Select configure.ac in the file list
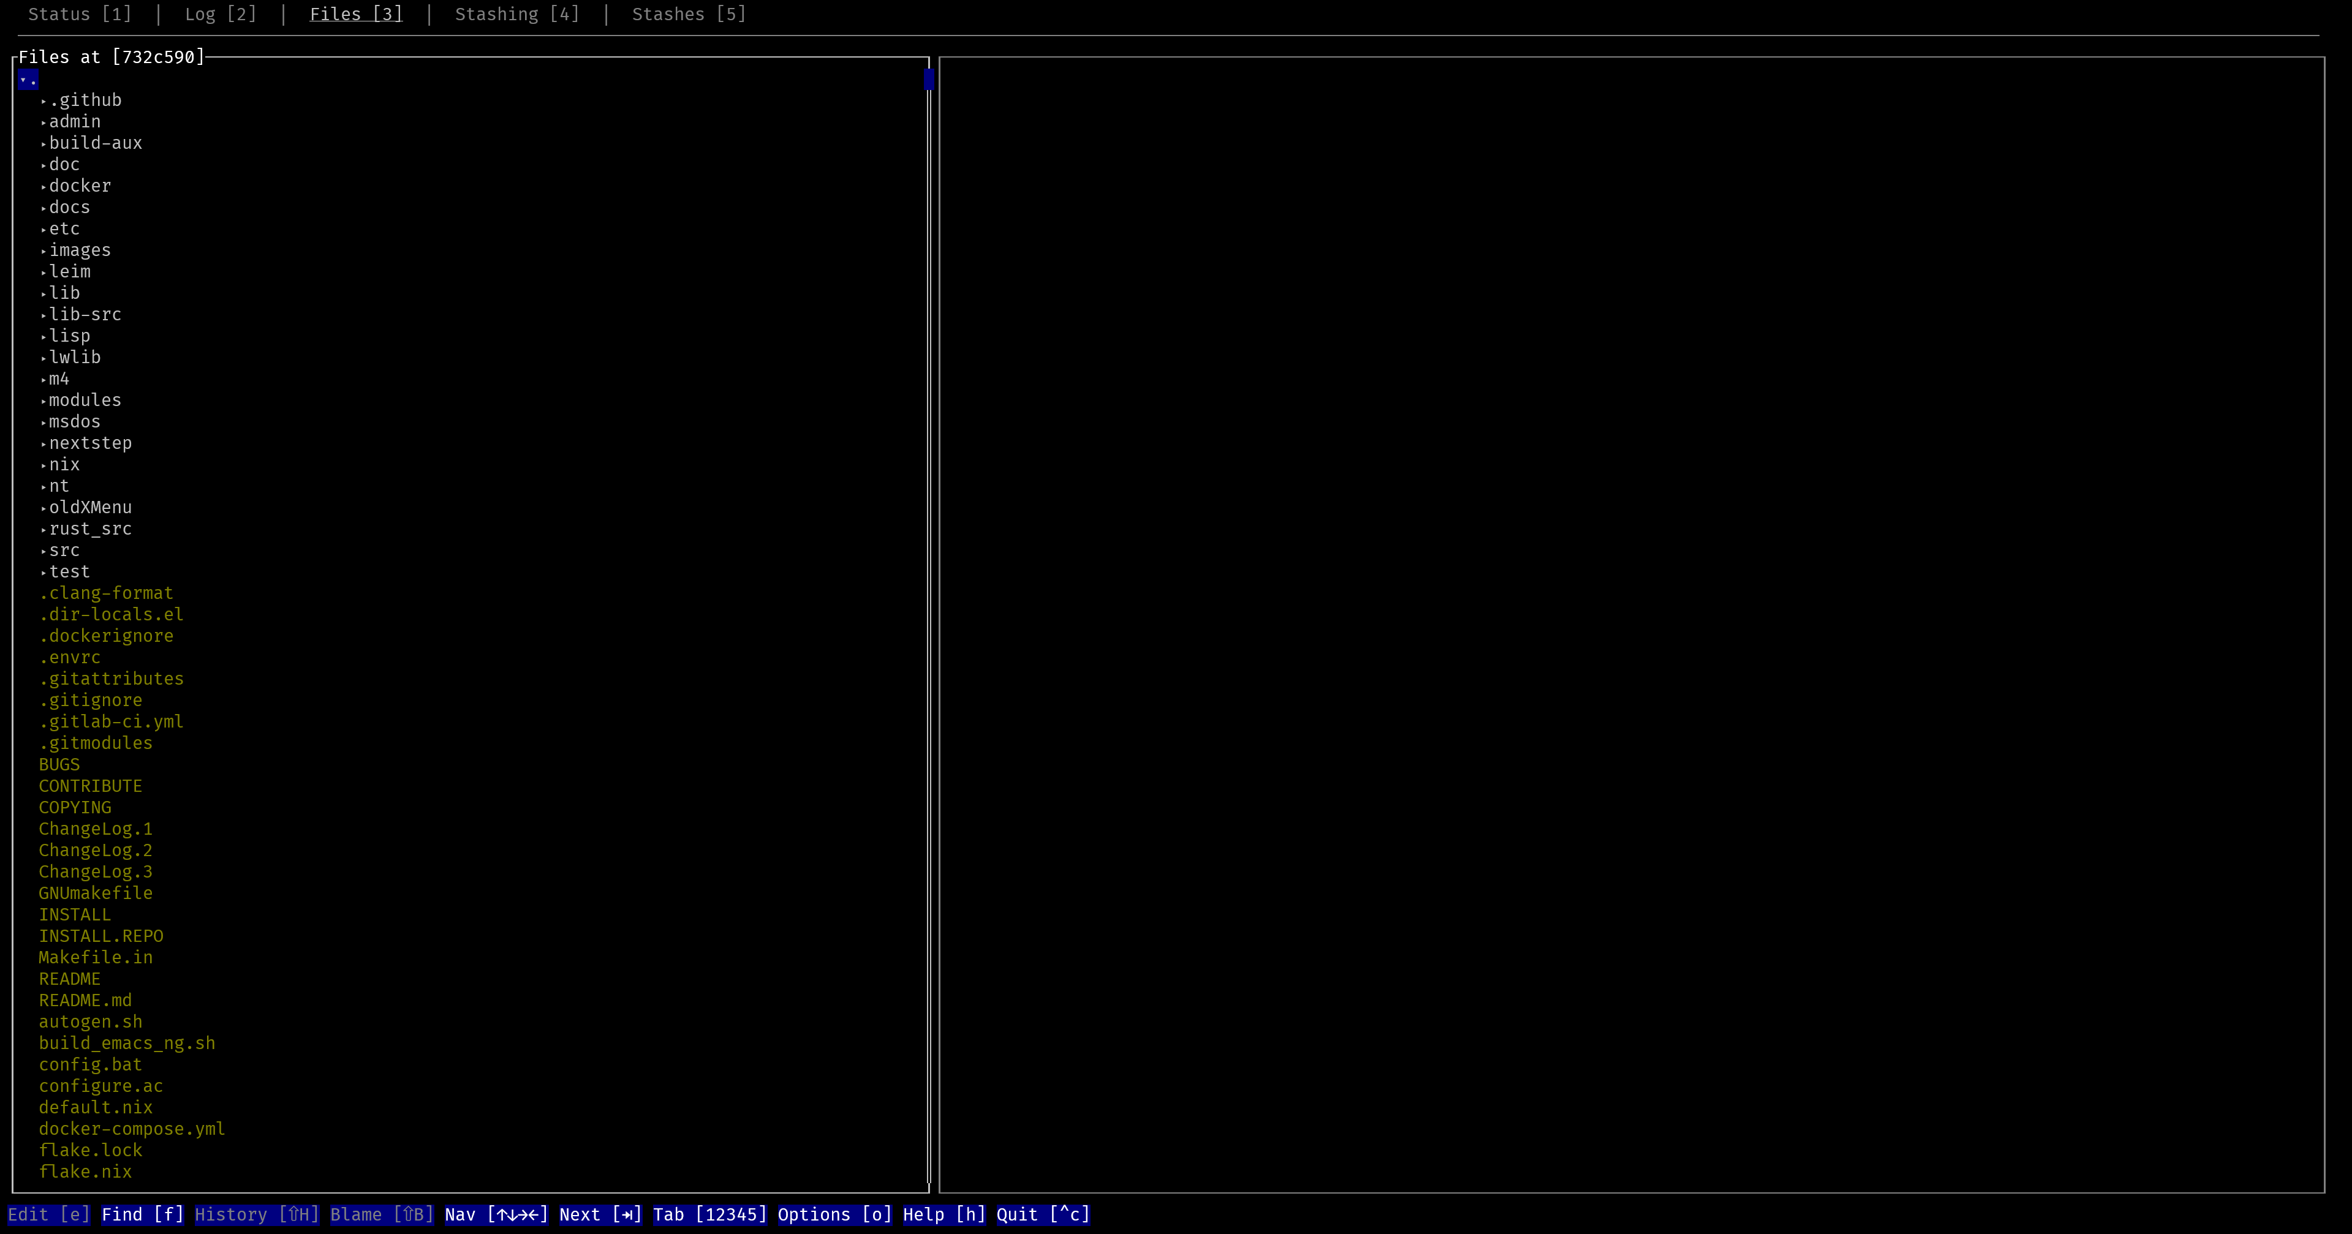Screen dimensions: 2352x1234 (100, 1086)
